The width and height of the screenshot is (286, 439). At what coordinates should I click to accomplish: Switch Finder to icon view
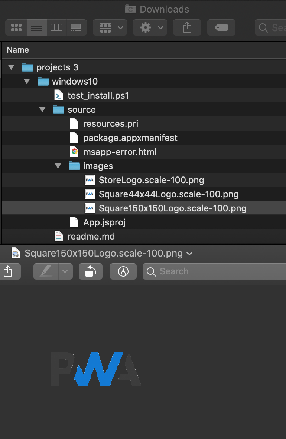[16, 27]
